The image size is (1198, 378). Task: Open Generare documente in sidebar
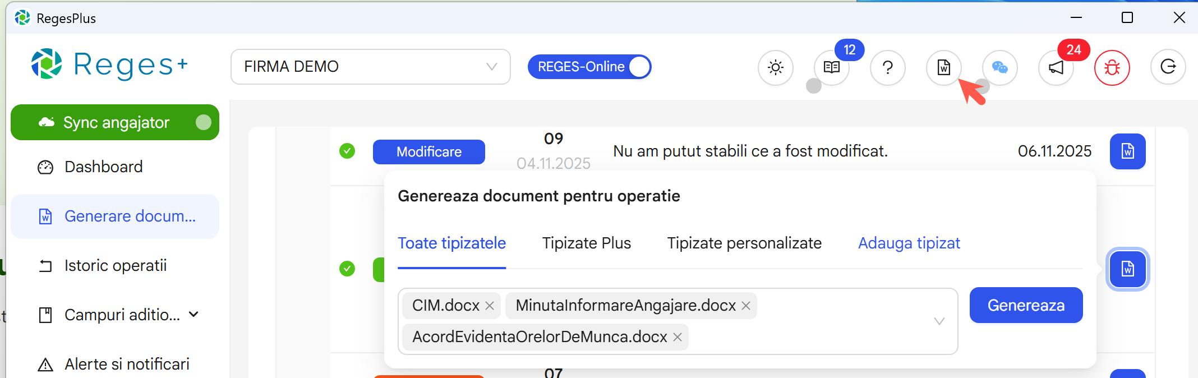(x=115, y=216)
